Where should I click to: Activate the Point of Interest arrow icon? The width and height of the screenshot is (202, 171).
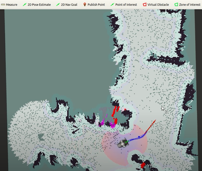tap(112, 5)
